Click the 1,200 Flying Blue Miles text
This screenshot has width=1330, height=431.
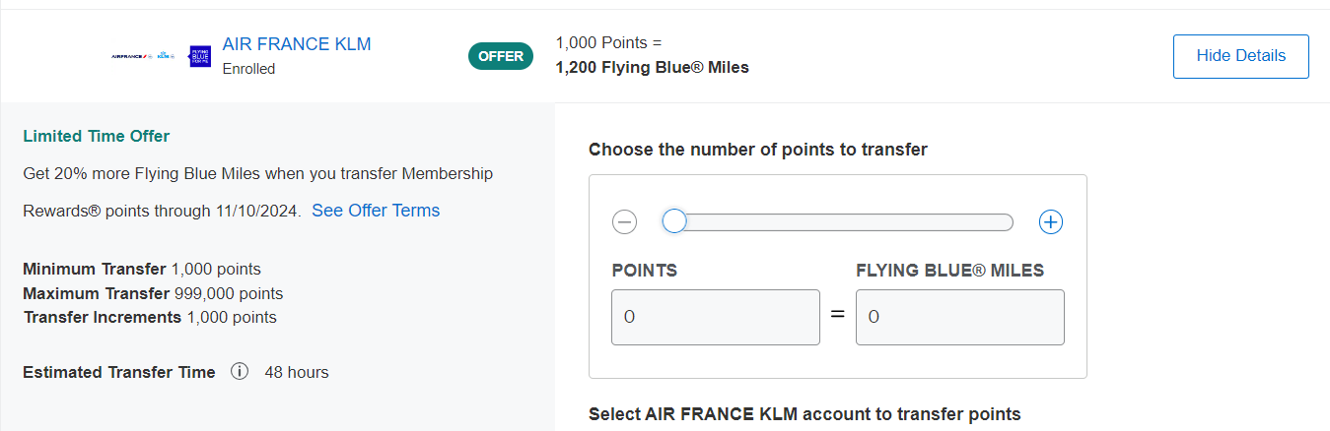point(653,68)
